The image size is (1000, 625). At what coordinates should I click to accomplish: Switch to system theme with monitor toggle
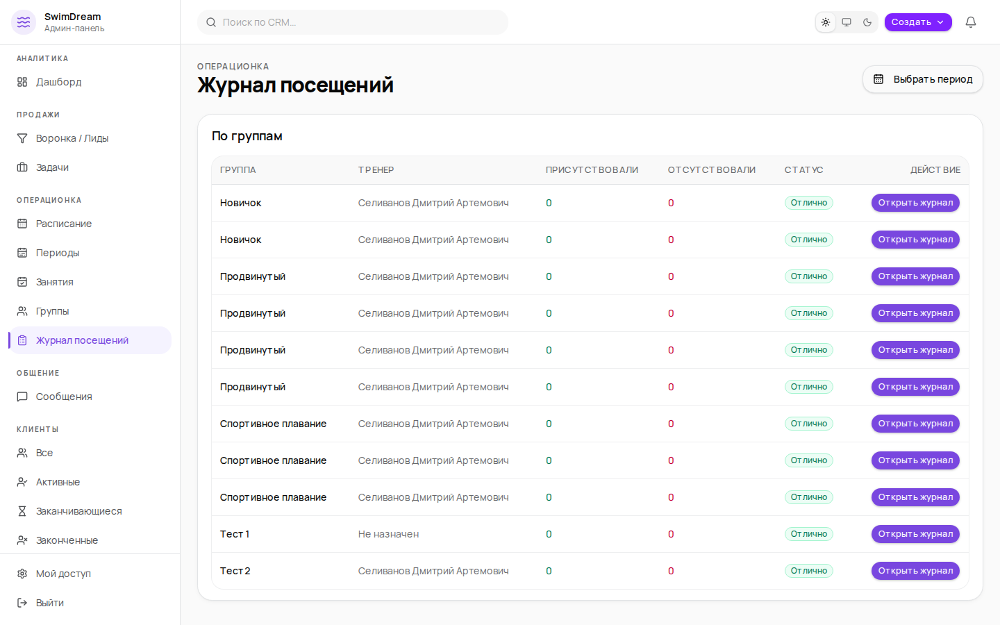coord(847,22)
